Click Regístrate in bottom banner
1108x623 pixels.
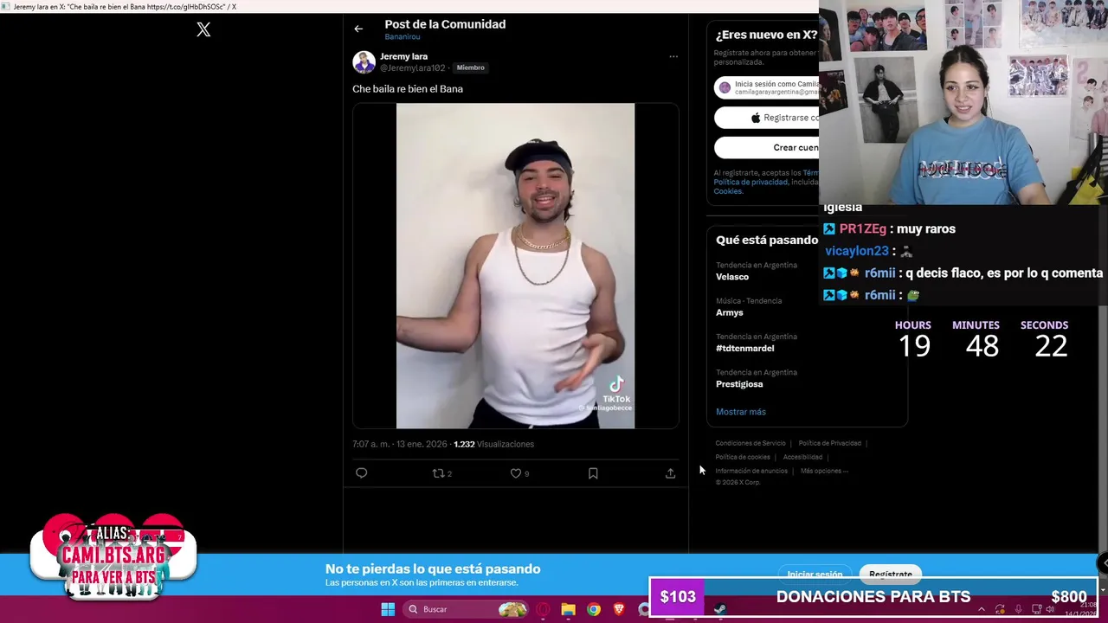click(891, 574)
